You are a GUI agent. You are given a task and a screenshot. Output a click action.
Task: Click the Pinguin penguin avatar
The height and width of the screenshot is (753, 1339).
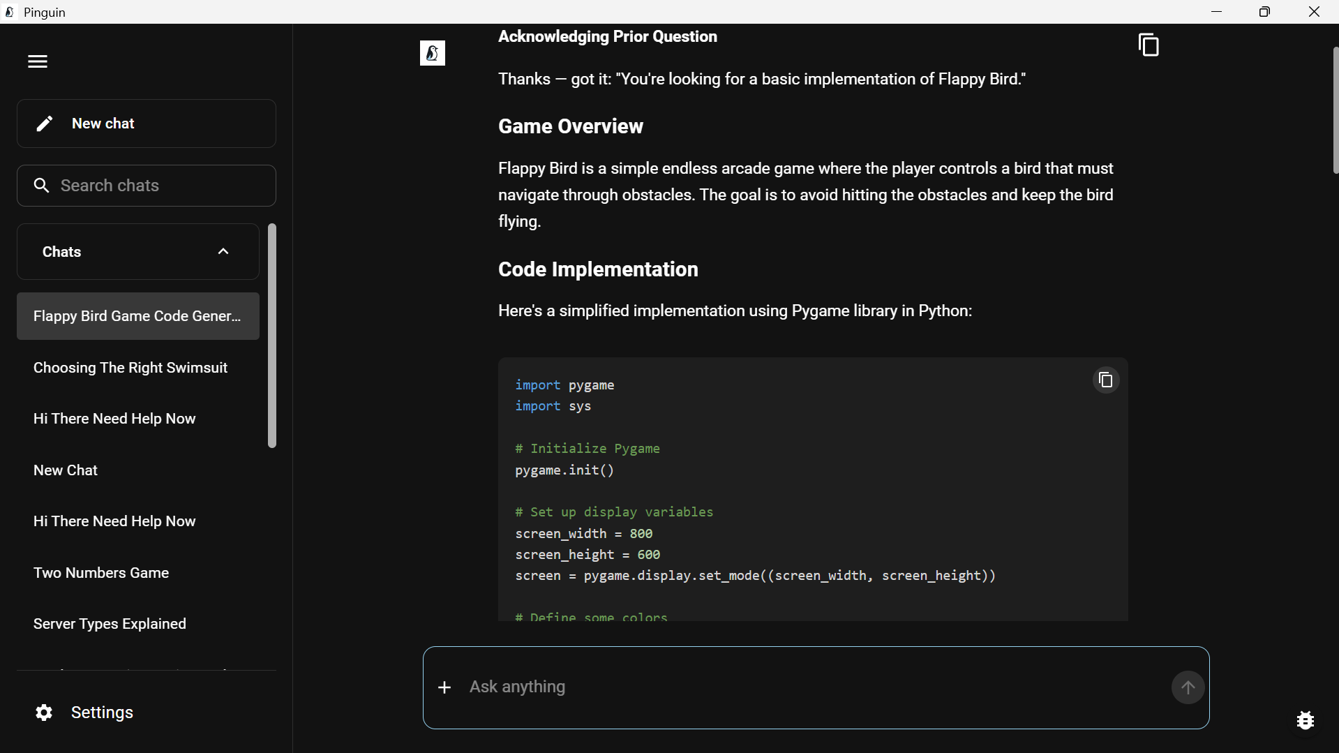coord(433,53)
